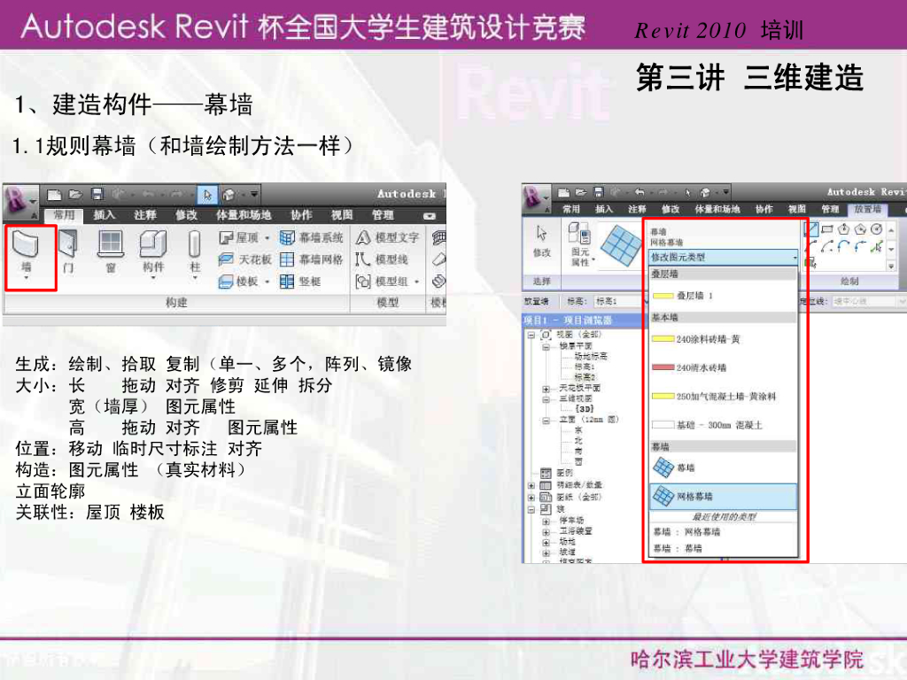Select the 模型文字 model text tool

click(387, 237)
